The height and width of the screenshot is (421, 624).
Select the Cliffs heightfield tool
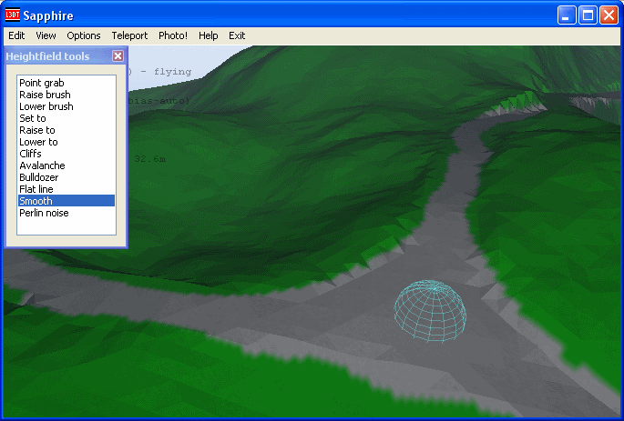[30, 154]
